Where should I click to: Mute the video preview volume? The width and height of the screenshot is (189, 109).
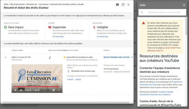(x=21, y=90)
